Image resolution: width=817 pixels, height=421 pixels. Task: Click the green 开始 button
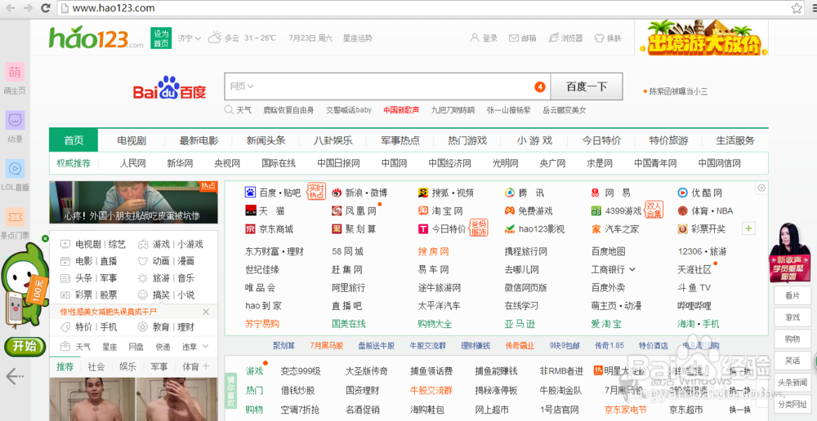pyautogui.click(x=25, y=346)
